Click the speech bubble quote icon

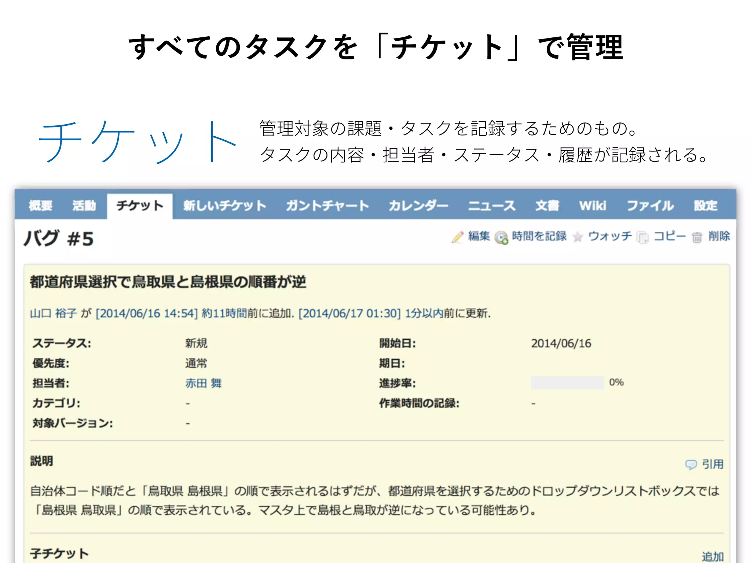[691, 465]
